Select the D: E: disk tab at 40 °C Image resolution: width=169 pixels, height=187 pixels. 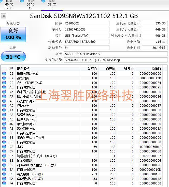click(9, 5)
